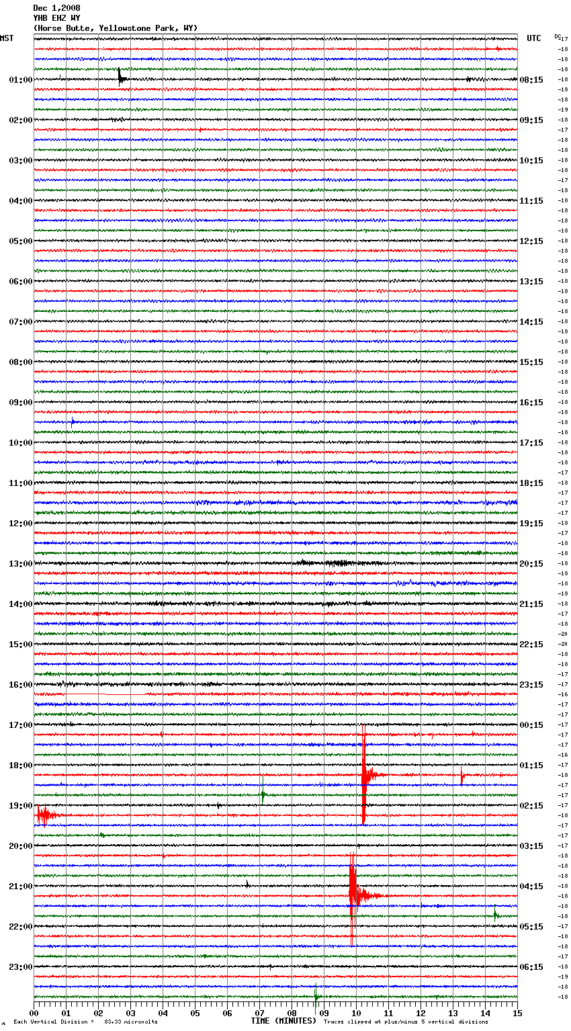Select the 10:00 MST time label
Image resolution: width=571 pixels, height=1031 pixels.
[21, 443]
